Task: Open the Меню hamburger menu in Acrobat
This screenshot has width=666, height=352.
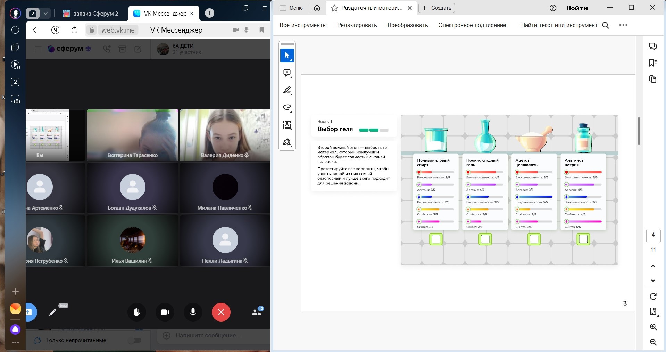Action: click(291, 8)
